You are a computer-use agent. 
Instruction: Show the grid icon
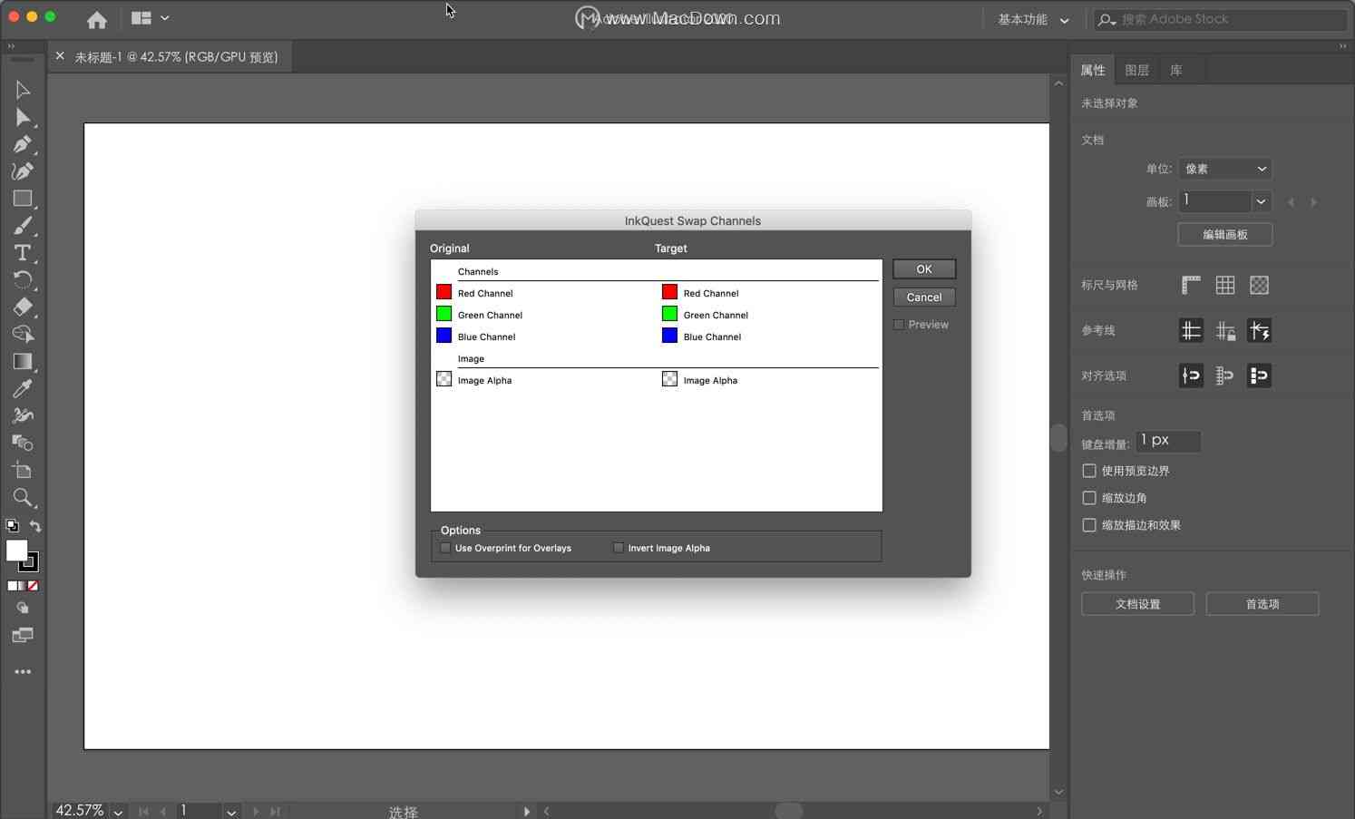pos(1225,285)
